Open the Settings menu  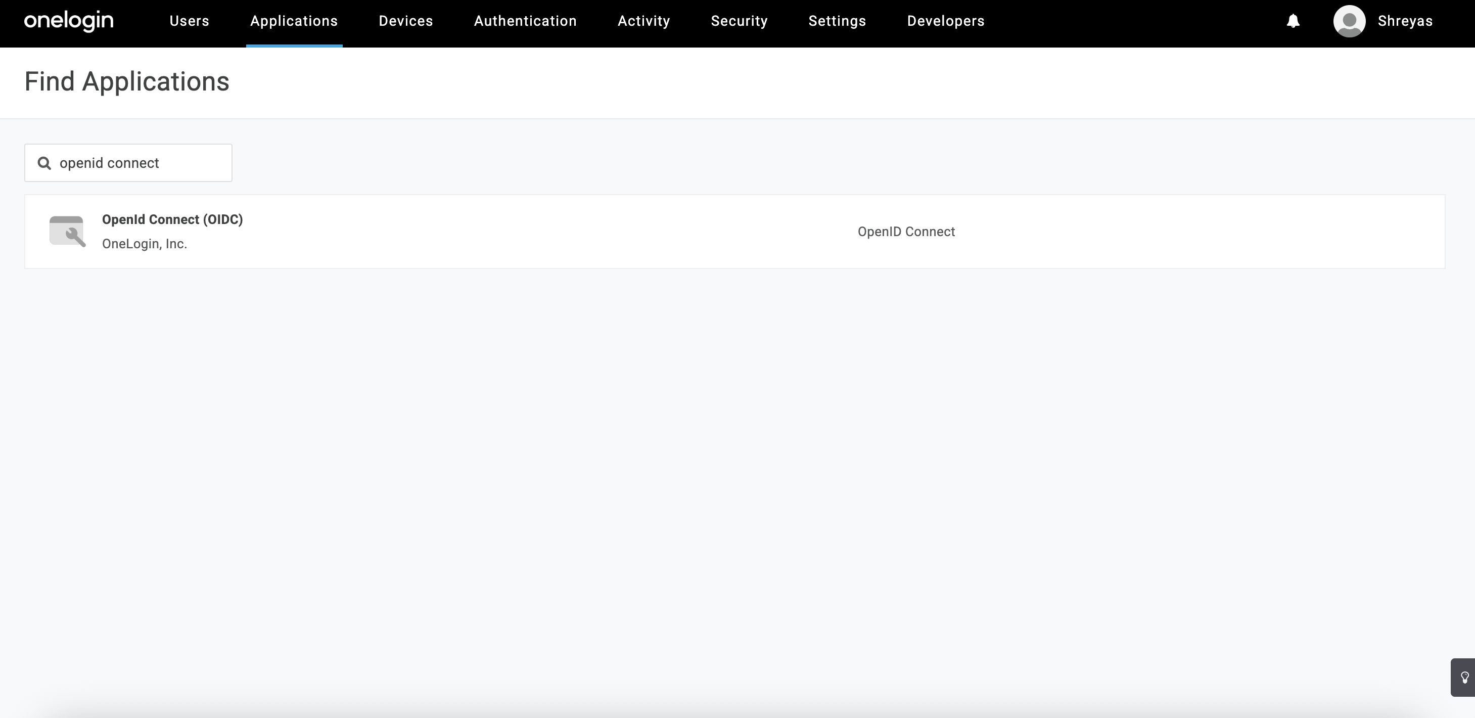pos(837,21)
